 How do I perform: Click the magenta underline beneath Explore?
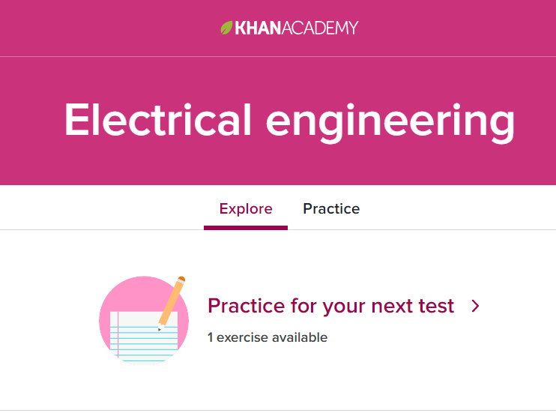246,228
